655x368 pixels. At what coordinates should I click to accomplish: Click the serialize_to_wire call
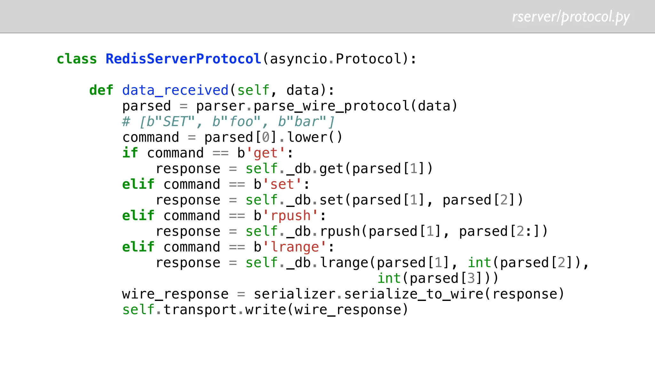pos(454,294)
